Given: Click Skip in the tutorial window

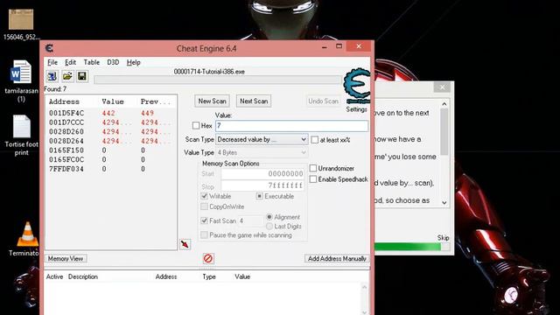Looking at the screenshot, I should click(x=443, y=237).
